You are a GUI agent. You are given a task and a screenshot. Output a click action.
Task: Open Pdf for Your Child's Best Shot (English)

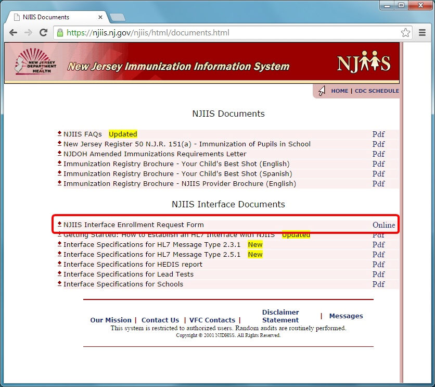click(x=378, y=164)
